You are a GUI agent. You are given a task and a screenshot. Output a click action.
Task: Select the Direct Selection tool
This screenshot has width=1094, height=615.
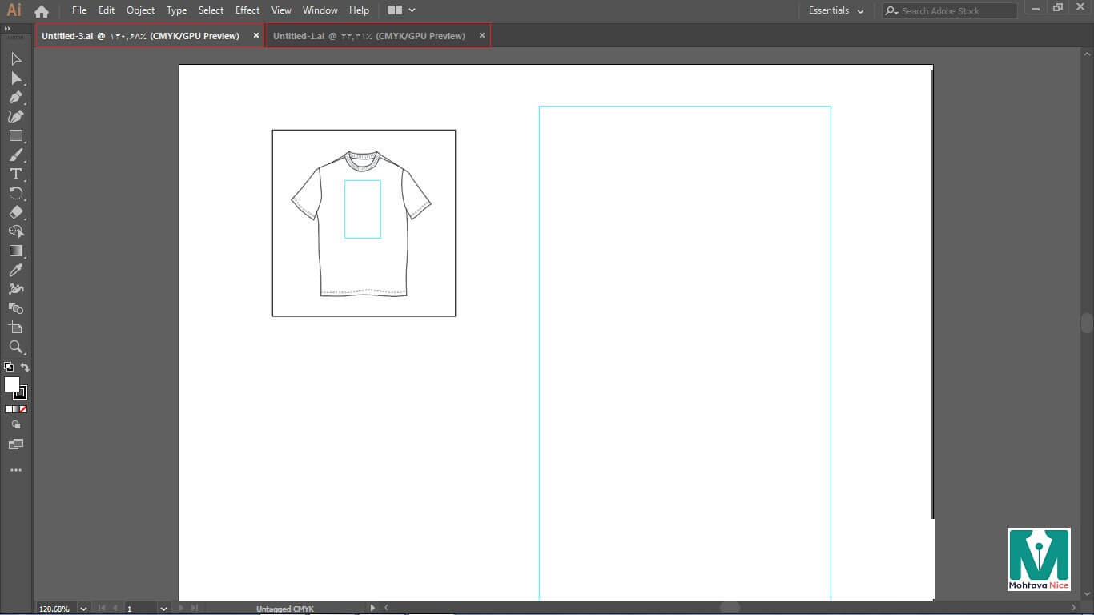click(15, 78)
